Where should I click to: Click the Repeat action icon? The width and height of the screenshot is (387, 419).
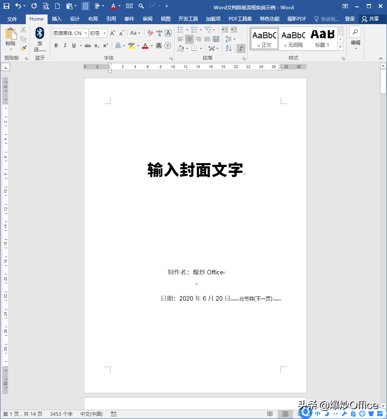point(34,6)
